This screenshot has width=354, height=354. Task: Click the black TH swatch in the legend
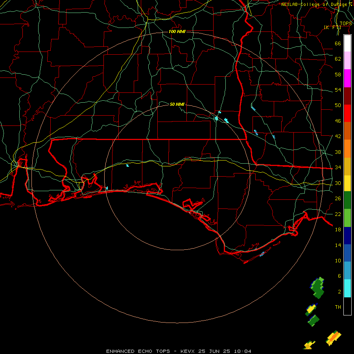347,306
